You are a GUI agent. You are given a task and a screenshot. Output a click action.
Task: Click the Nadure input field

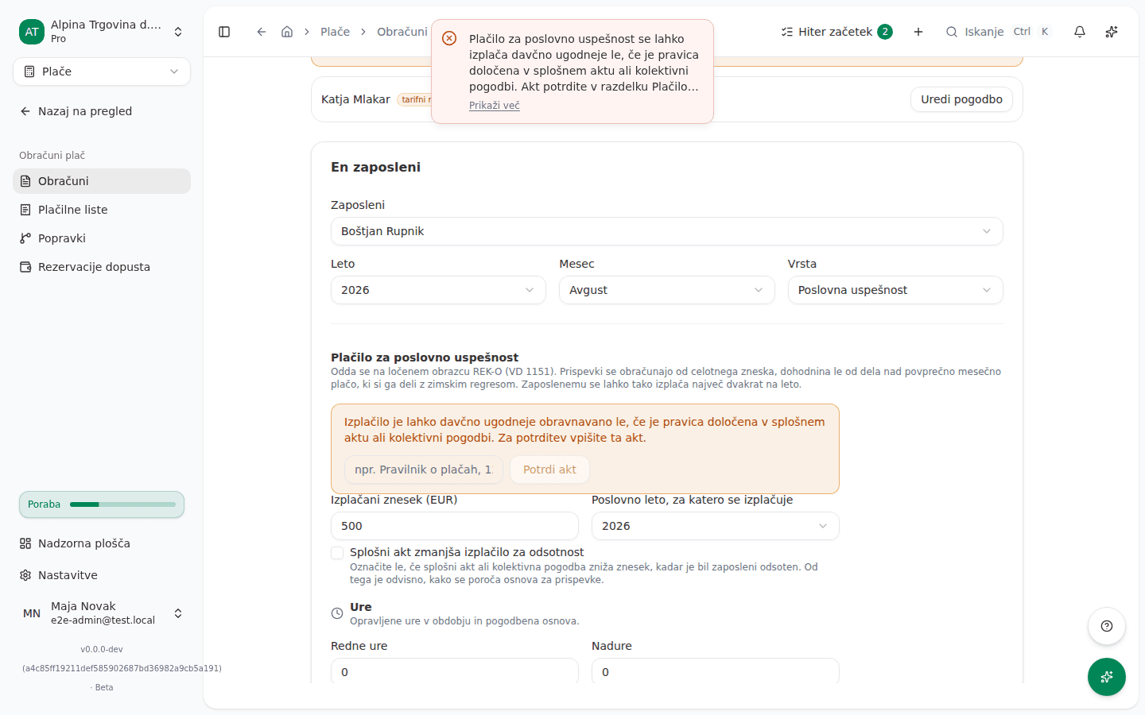(x=716, y=671)
